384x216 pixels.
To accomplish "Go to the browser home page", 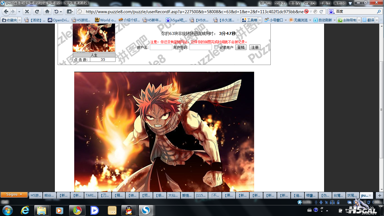I will point(47,12).
